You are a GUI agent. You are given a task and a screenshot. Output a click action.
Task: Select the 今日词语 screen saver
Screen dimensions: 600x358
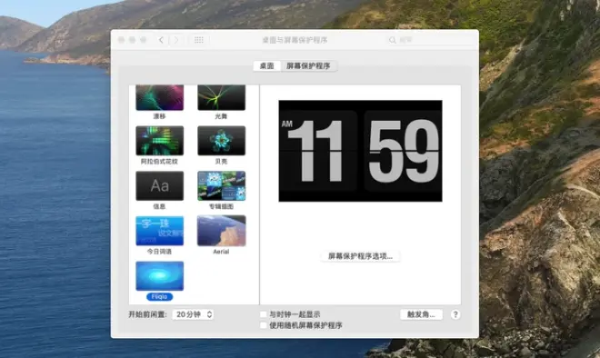(x=160, y=231)
